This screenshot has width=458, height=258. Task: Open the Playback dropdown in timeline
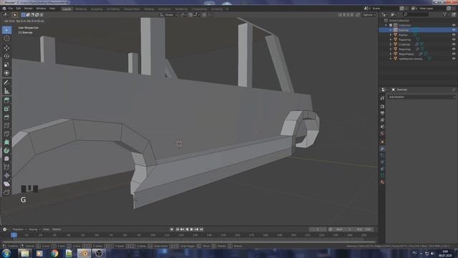point(19,229)
